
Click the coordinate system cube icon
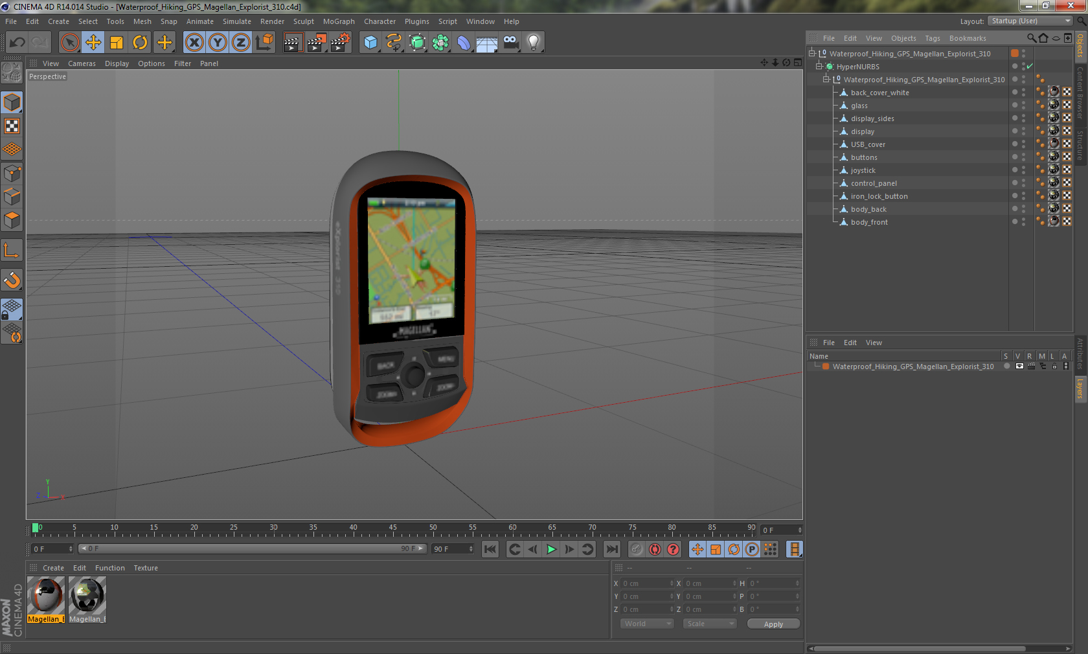[x=264, y=43]
